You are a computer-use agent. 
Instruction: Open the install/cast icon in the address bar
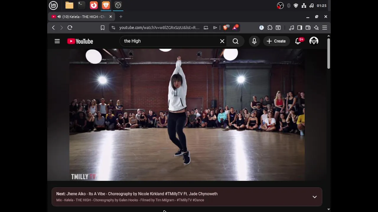coord(206,28)
